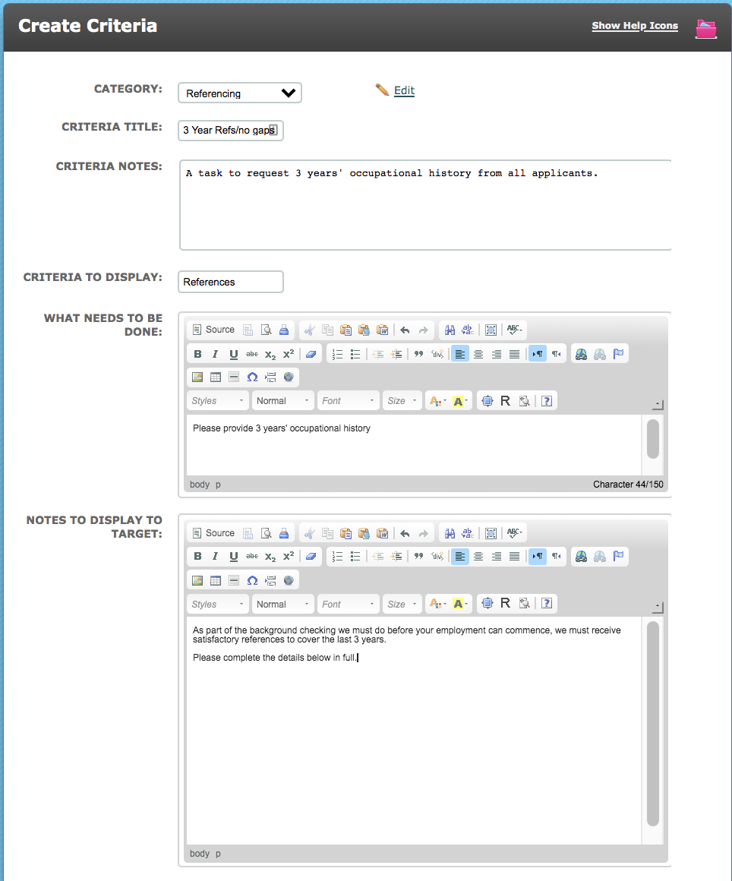The image size is (732, 881).
Task: Open Font dropdown in What Needs To Be Done editor
Action: (x=349, y=400)
